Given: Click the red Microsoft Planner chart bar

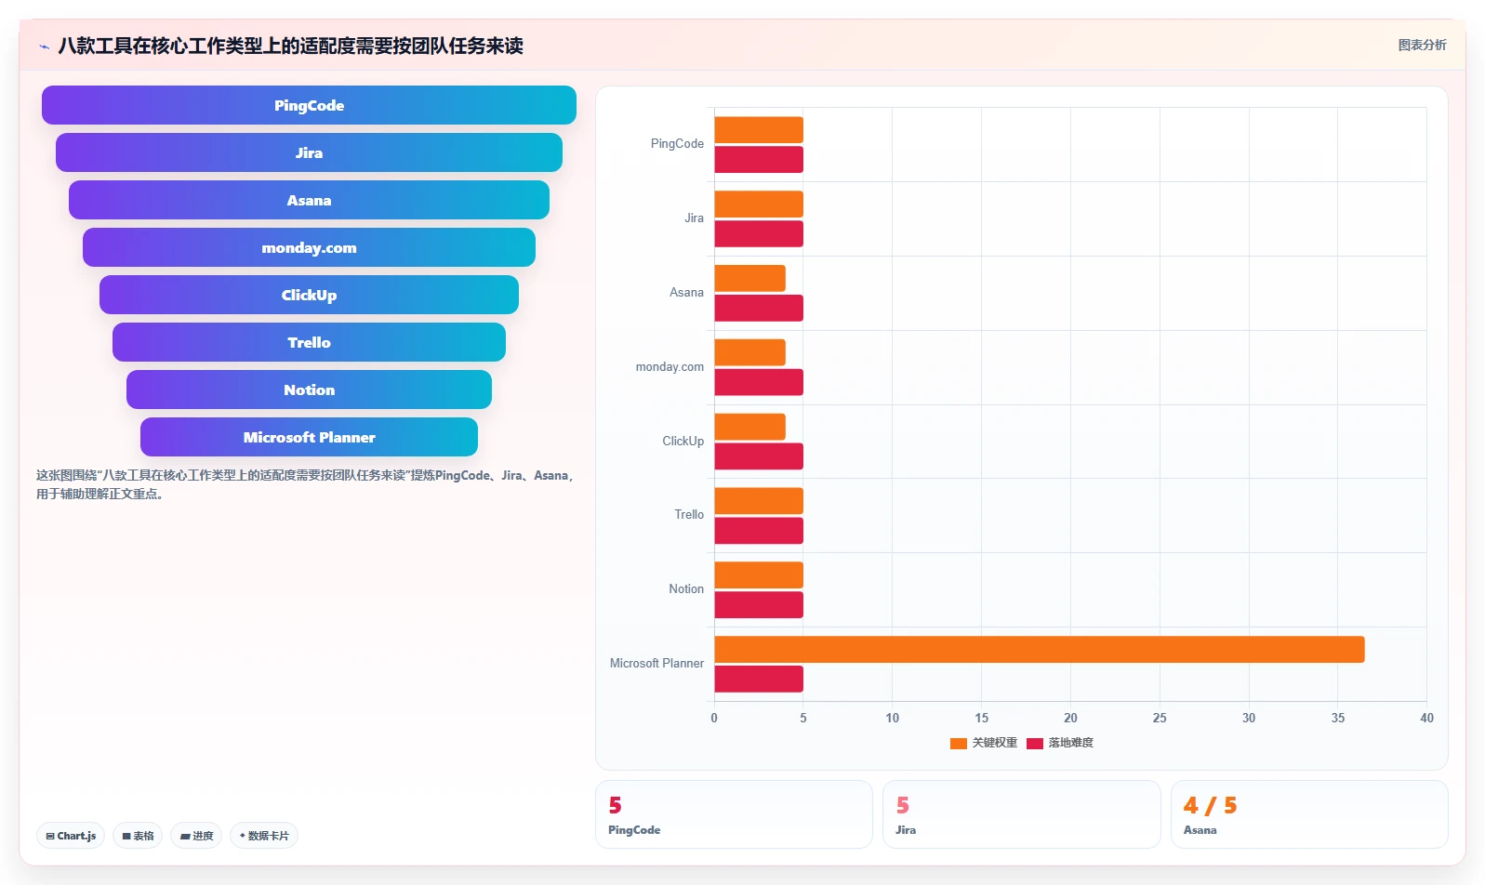Looking at the screenshot, I should click(759, 679).
